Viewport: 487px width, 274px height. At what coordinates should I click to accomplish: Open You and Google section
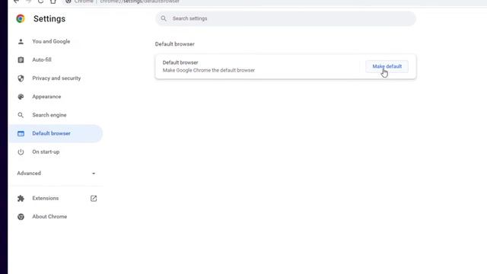51,41
